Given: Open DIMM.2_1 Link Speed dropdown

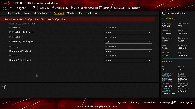Looking at the screenshot, I should pos(128,60).
